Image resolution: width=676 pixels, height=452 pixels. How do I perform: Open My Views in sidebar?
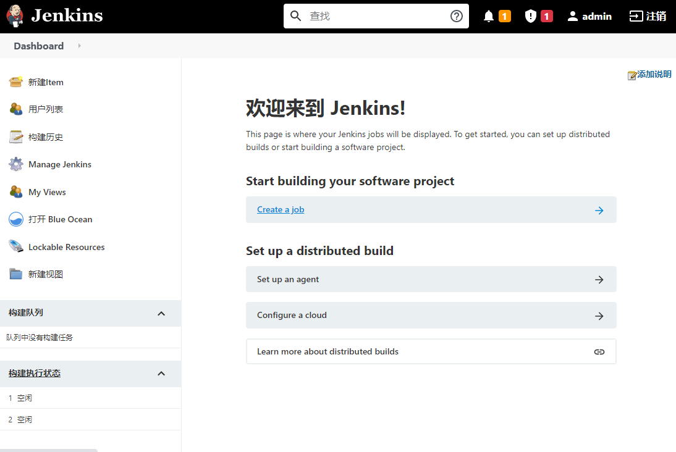click(x=47, y=192)
